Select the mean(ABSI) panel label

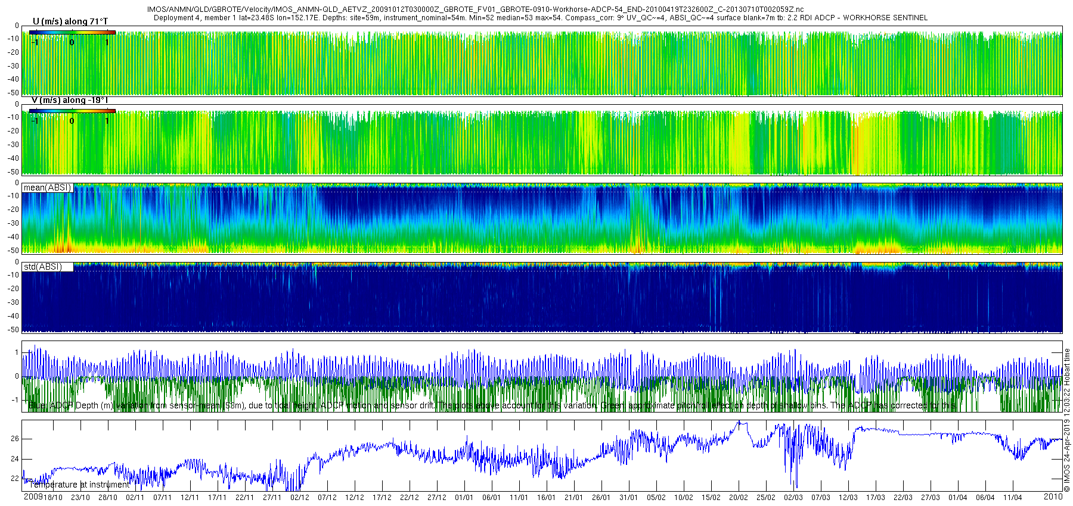(47, 188)
